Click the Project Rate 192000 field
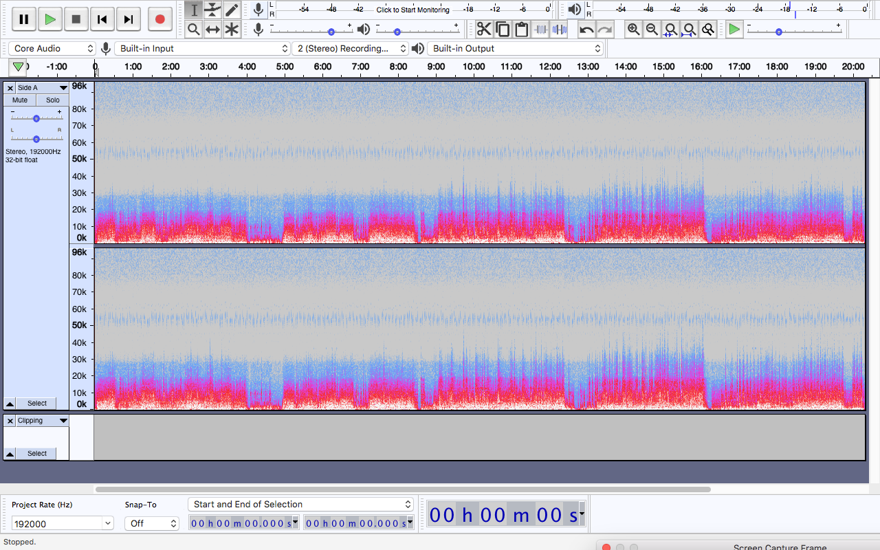Image resolution: width=880 pixels, height=550 pixels. pos(56,523)
